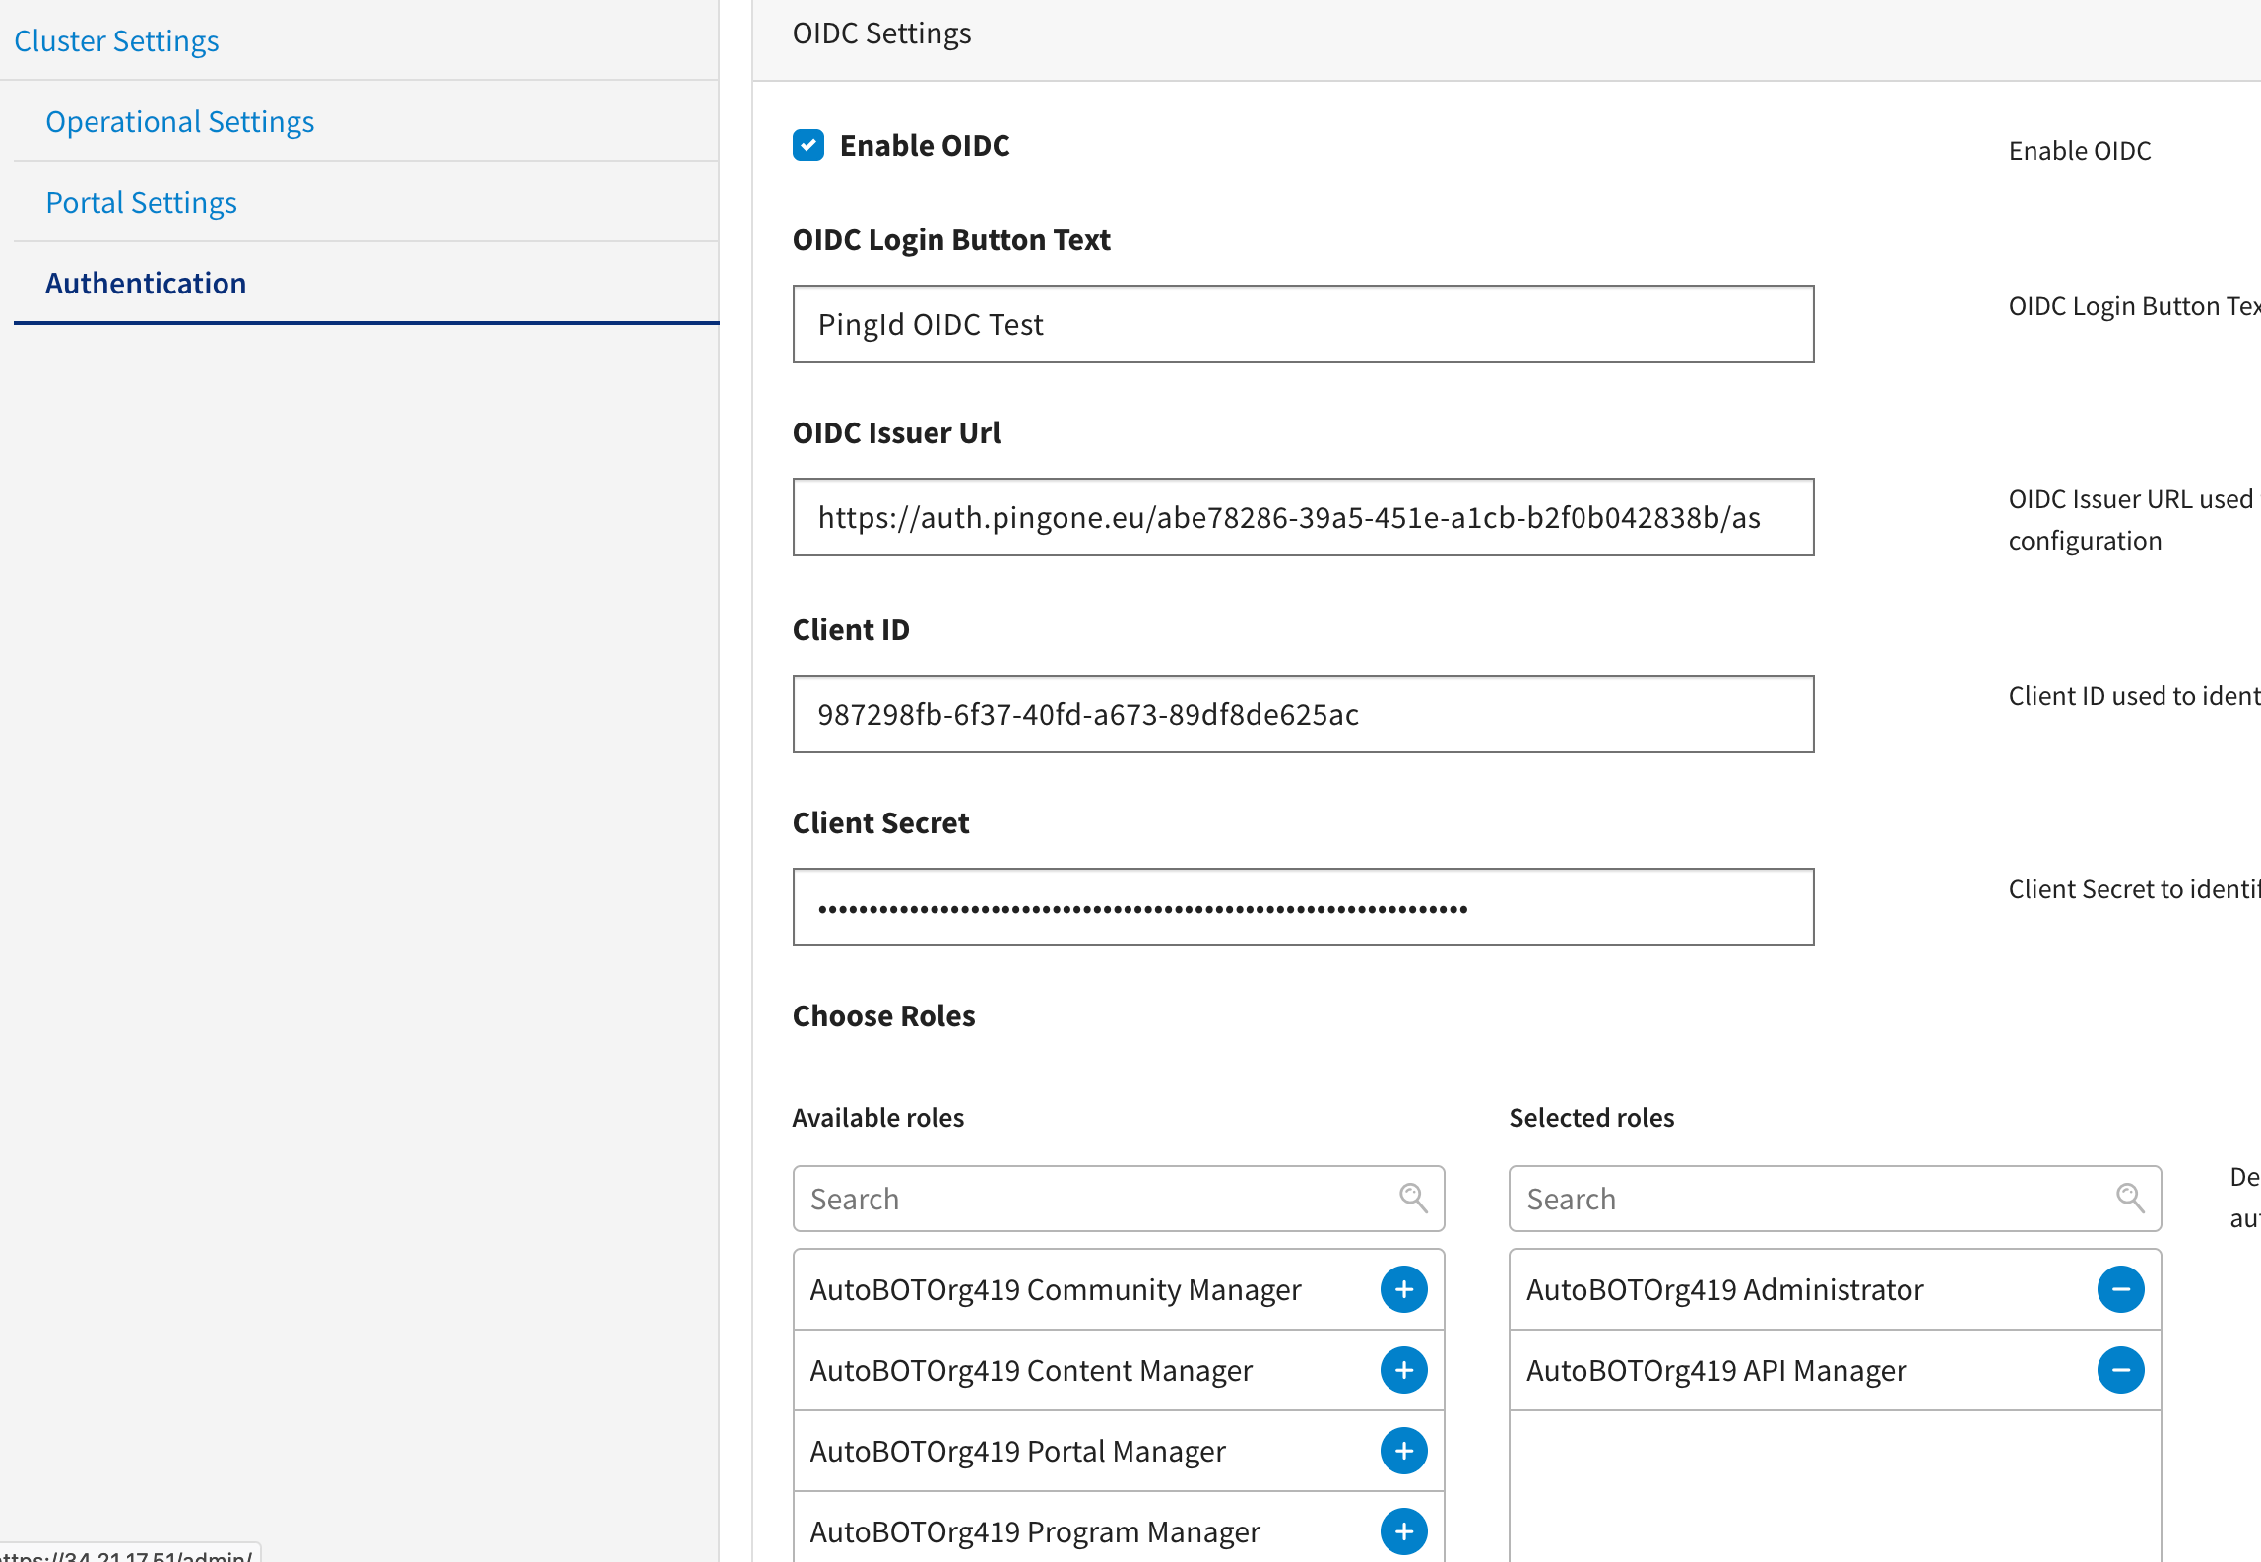Click into the OIDC Issuer Url field
This screenshot has height=1562, width=2261.
pyautogui.click(x=1303, y=517)
